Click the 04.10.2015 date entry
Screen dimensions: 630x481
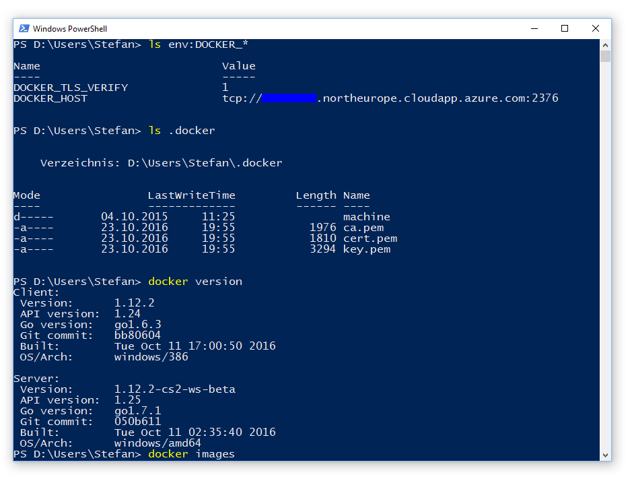(x=134, y=217)
